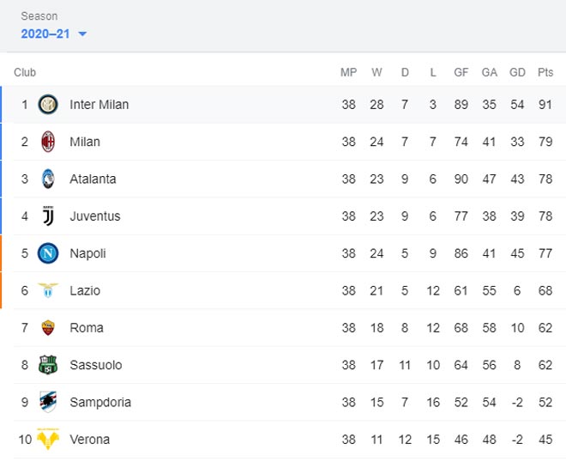
Task: Select the Napoli team name
Action: point(87,253)
